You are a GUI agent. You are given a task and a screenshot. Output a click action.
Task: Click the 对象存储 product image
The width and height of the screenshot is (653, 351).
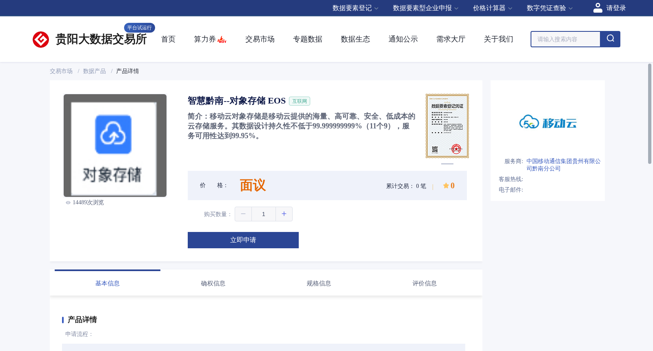(x=115, y=146)
